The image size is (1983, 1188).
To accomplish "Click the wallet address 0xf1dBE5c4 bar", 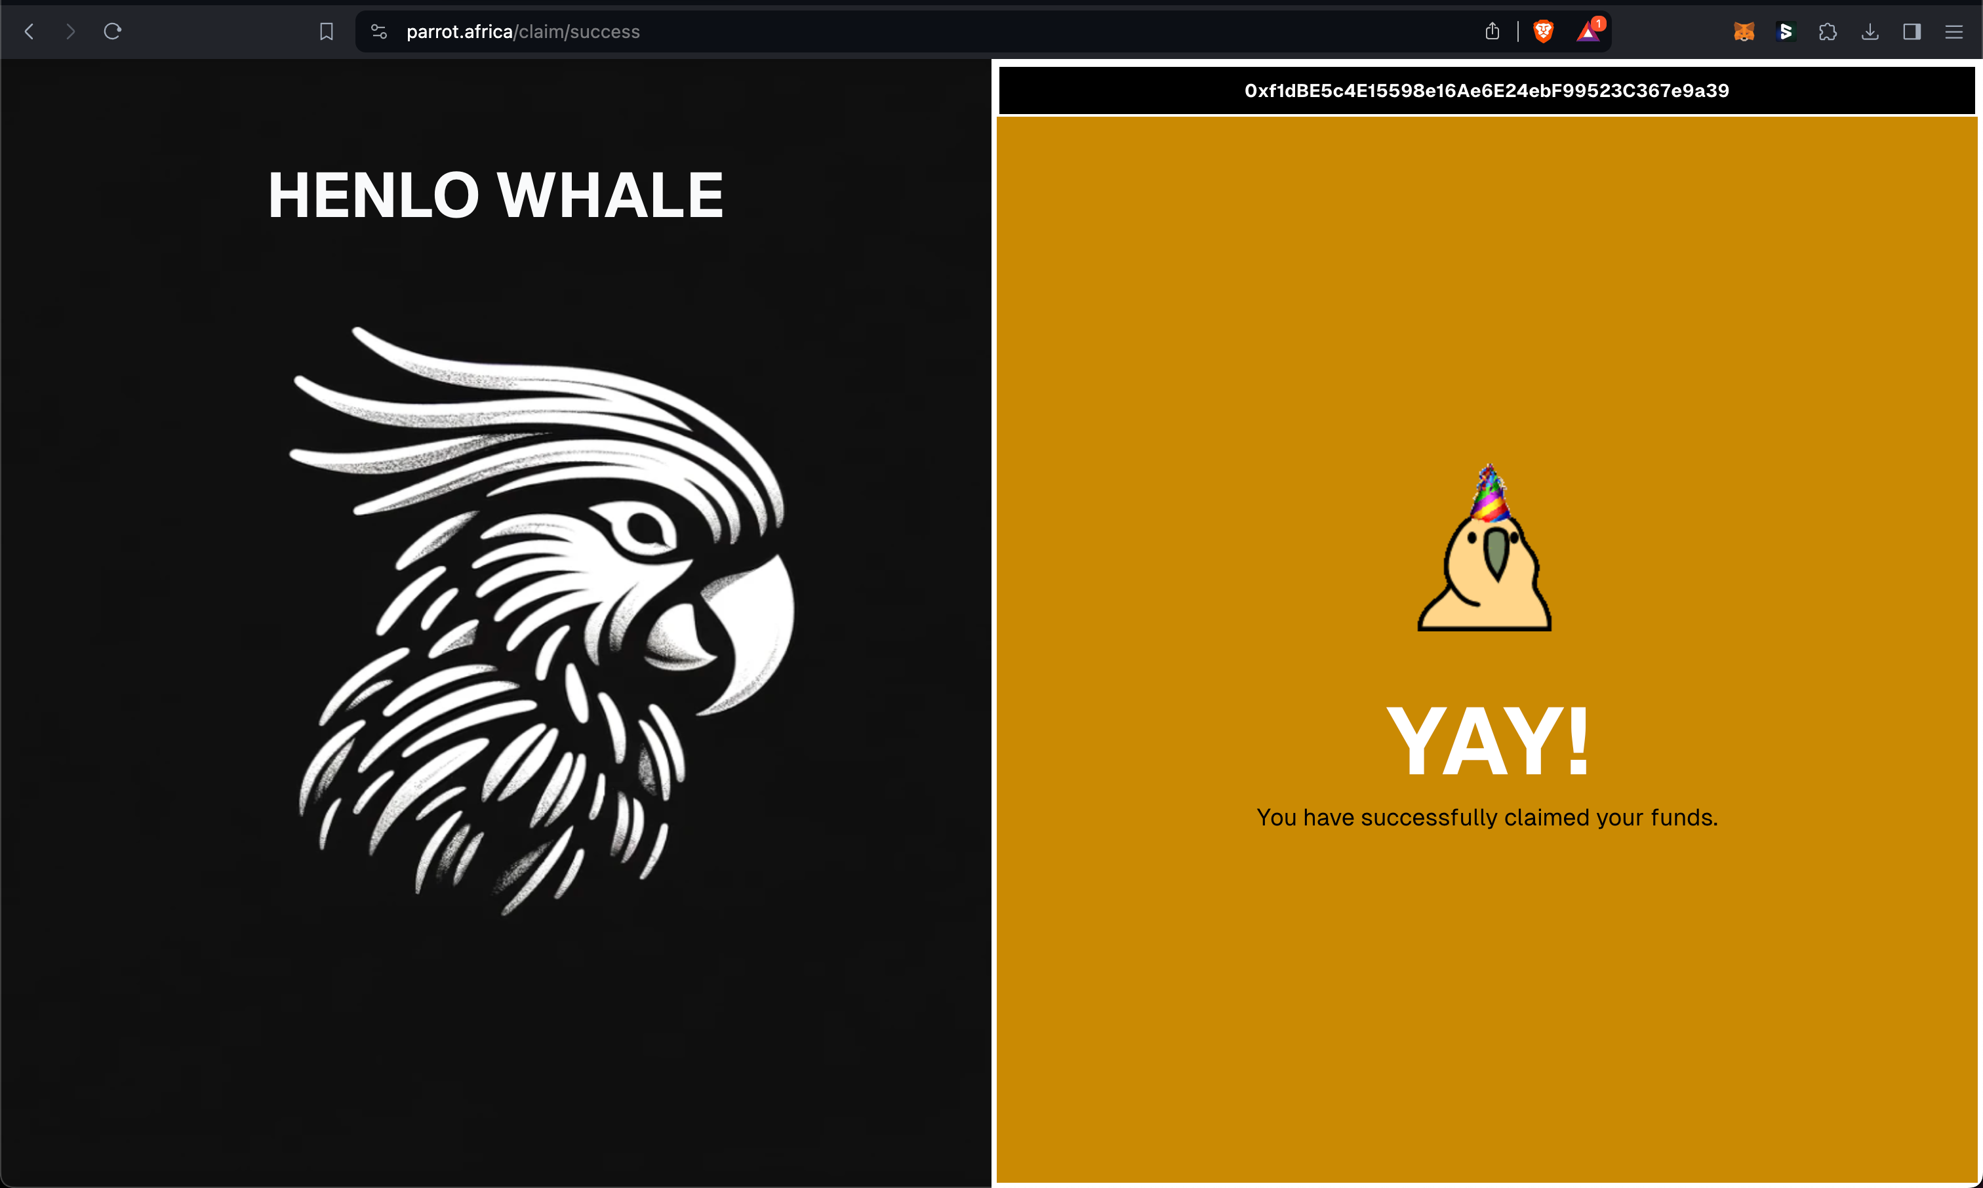I will [x=1486, y=90].
